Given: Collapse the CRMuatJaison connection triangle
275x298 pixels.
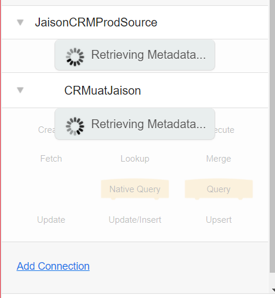Looking at the screenshot, I should tap(20, 90).
